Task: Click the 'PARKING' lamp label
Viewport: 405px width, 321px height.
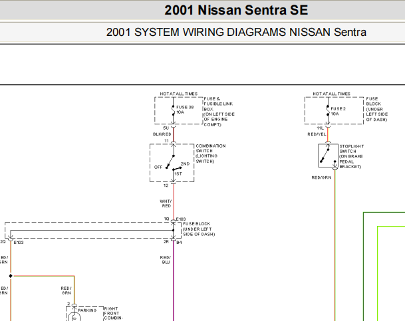Action: [87, 310]
